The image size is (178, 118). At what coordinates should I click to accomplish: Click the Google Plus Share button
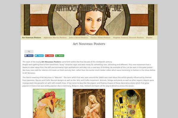click(x=49, y=55)
